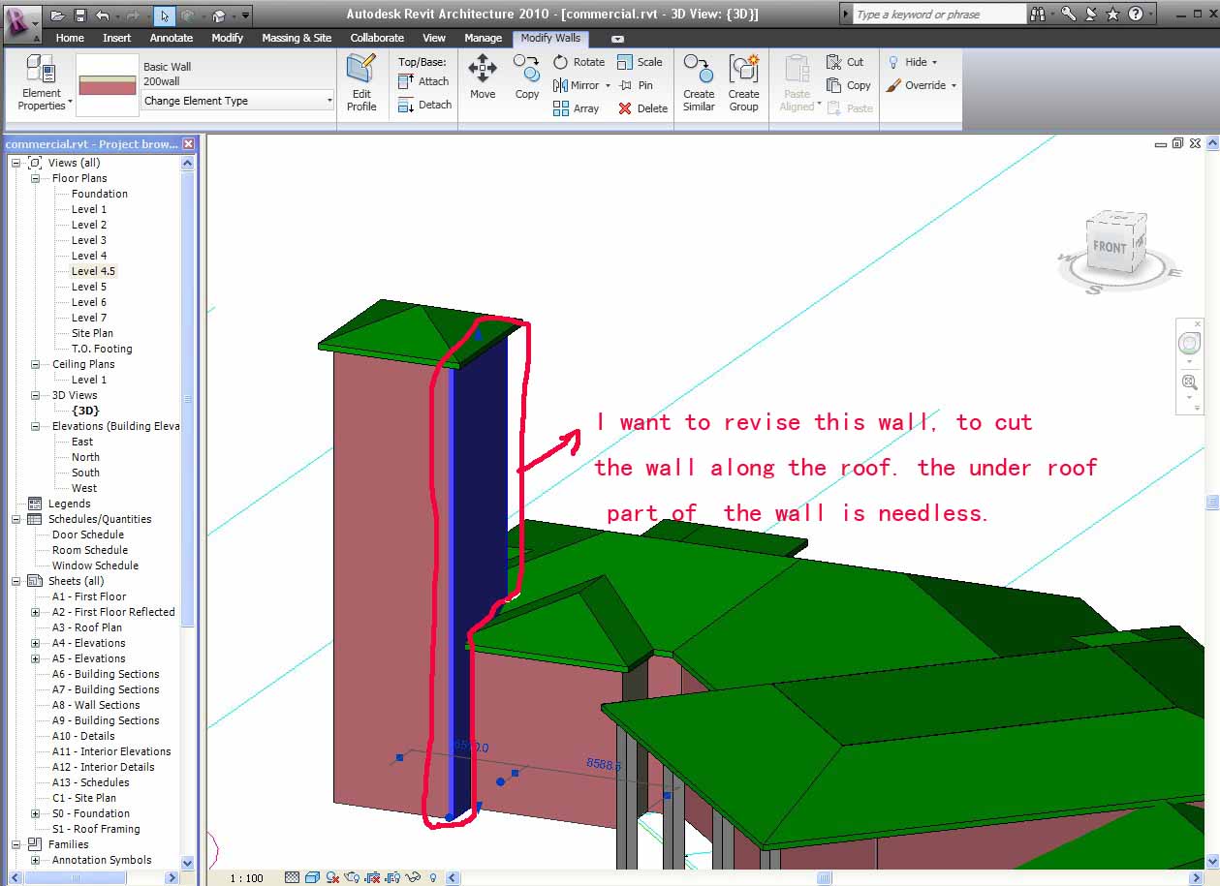Click the red Delete icon
The height and width of the screenshot is (886, 1220).
(625, 108)
